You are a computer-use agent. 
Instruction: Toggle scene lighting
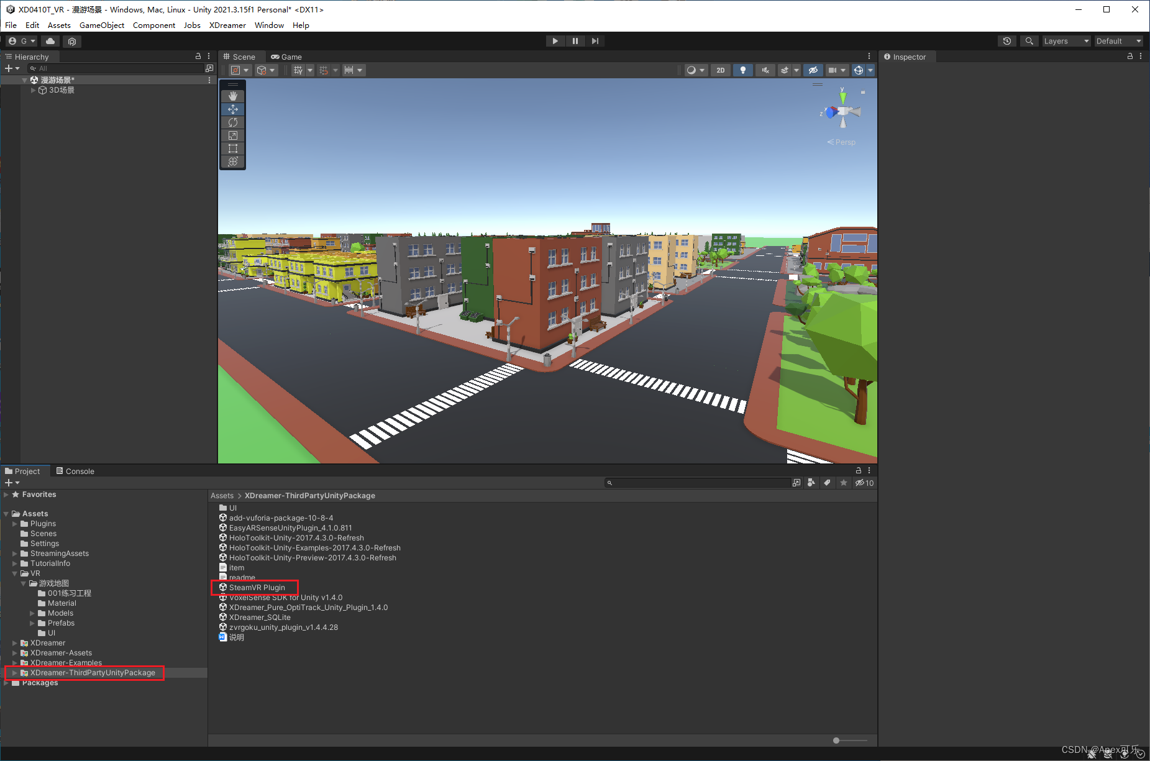click(743, 70)
